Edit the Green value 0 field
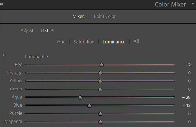The width and height of the screenshot is (196, 127). [x=189, y=89]
